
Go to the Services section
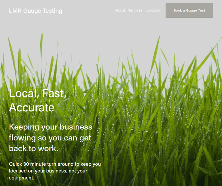pos(135,10)
